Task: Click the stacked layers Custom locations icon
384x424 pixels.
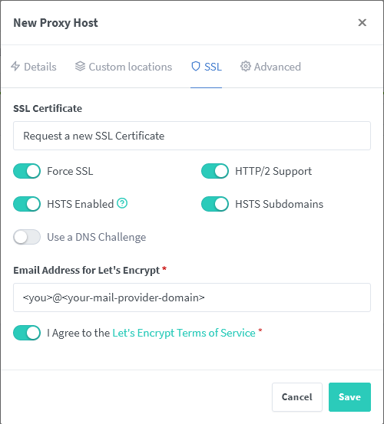Action: tap(80, 66)
